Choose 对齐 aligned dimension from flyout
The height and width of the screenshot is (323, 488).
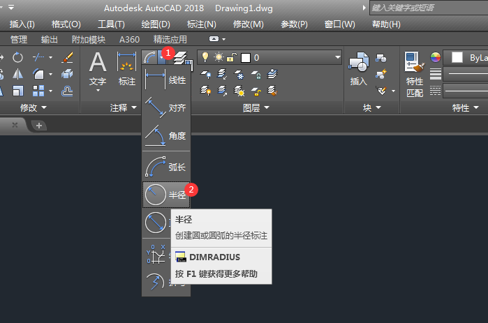[x=166, y=108]
